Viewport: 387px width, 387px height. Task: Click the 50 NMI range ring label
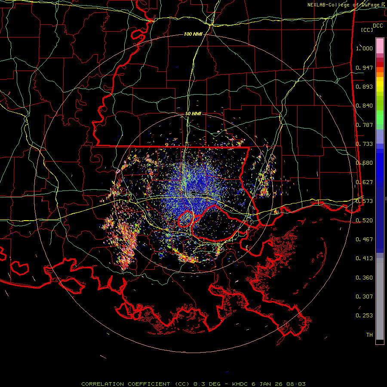pos(193,114)
